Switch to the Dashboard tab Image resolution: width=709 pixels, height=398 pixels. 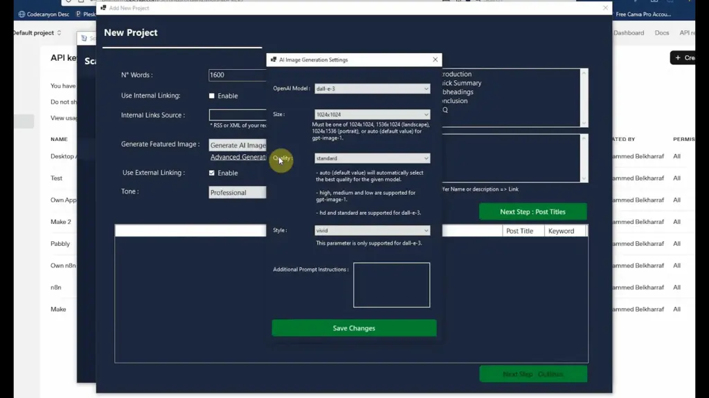[x=629, y=32]
